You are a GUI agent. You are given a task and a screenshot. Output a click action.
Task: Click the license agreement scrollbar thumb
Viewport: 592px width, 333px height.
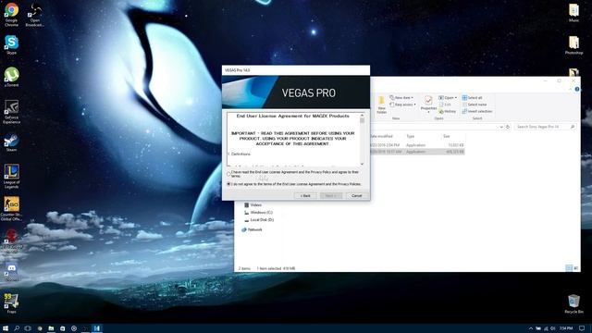(x=362, y=121)
